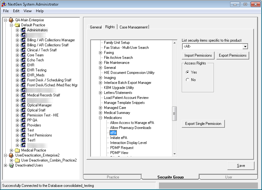Click the QA-Main Enterprise box icon
The width and height of the screenshot is (262, 190).
tap(11, 20)
